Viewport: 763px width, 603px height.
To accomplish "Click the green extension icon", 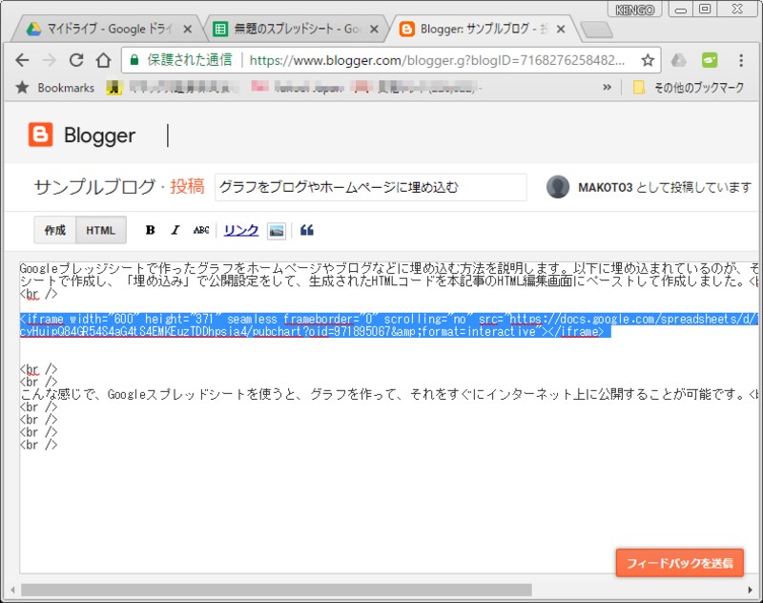I will [x=710, y=59].
